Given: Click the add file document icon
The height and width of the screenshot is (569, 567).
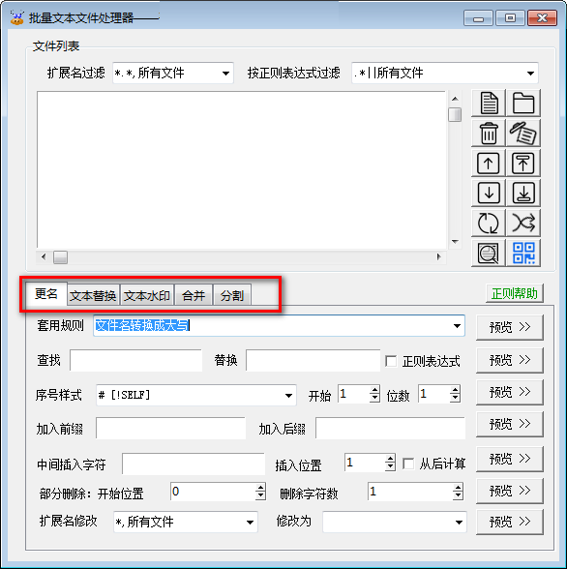Looking at the screenshot, I should (489, 103).
